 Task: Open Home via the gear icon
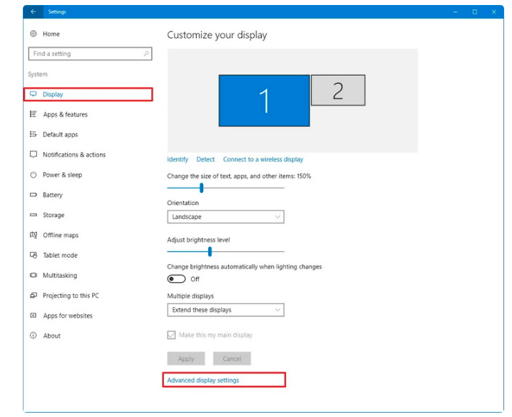pyautogui.click(x=34, y=34)
